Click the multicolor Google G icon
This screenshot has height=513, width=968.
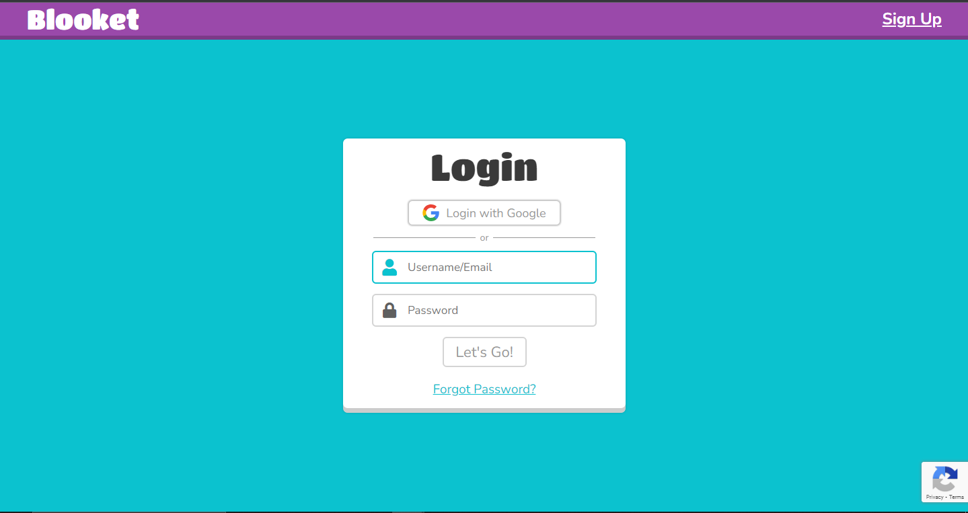[x=431, y=213]
